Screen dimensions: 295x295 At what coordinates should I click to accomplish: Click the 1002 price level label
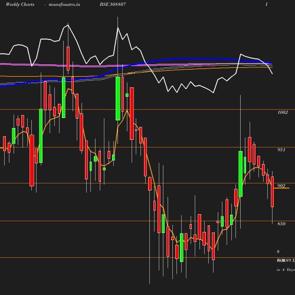tap(283, 112)
